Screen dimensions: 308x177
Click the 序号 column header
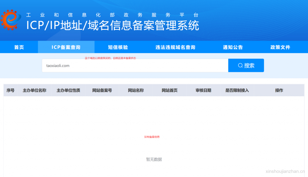pyautogui.click(x=11, y=90)
